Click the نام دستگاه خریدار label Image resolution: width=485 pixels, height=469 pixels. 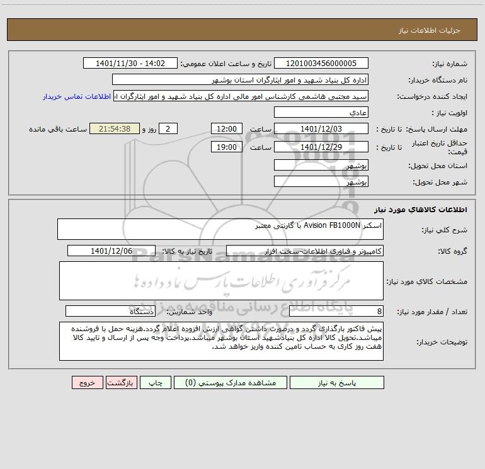438,80
